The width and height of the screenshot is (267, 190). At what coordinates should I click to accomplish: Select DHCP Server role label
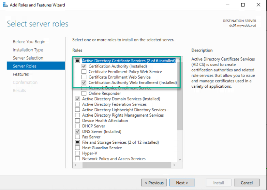tap(94, 126)
